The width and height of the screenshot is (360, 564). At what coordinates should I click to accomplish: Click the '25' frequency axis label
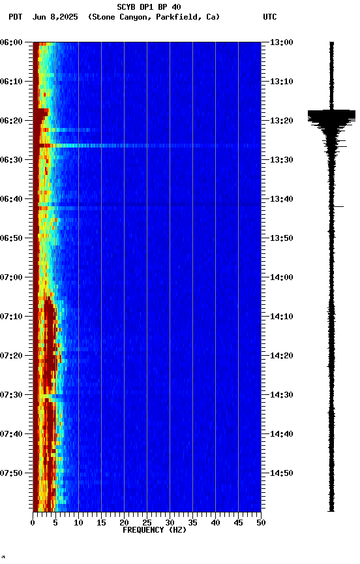(x=147, y=523)
